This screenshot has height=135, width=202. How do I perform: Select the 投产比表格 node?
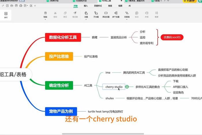(91, 57)
